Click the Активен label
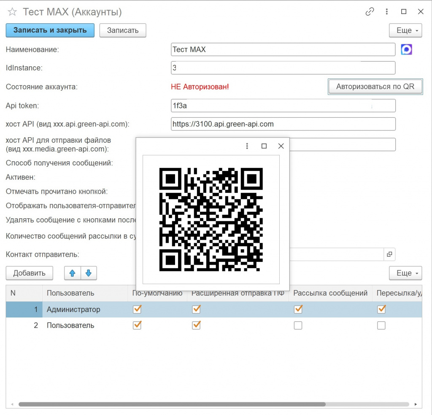 21,177
